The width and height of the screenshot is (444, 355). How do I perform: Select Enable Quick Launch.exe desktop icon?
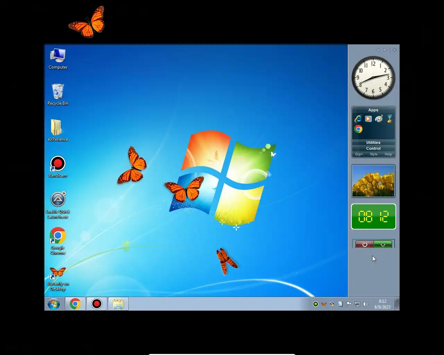tap(58, 205)
